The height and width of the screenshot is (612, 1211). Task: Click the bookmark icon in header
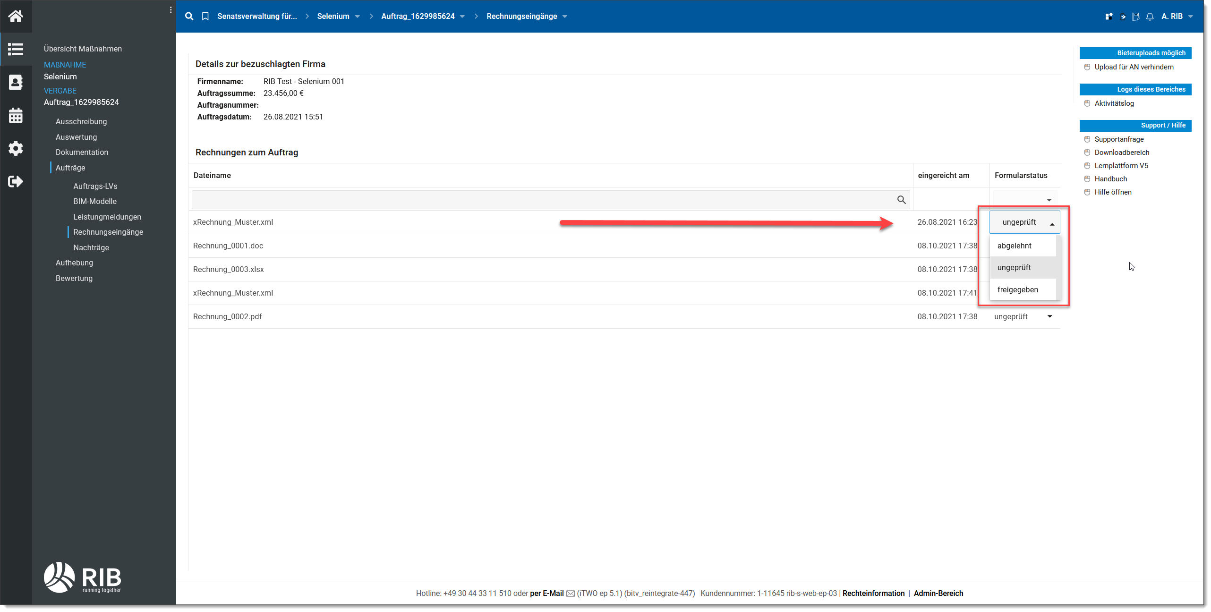point(205,16)
